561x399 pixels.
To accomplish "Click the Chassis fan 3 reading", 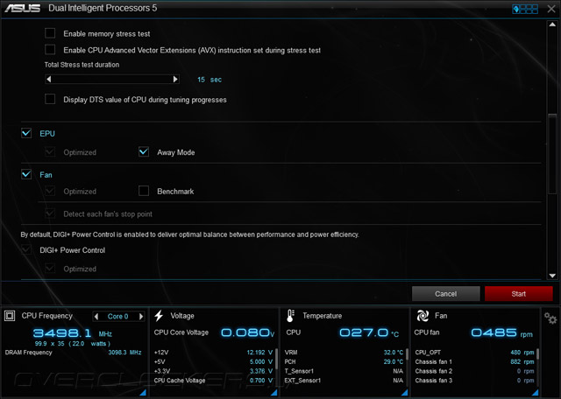I will tap(525, 381).
